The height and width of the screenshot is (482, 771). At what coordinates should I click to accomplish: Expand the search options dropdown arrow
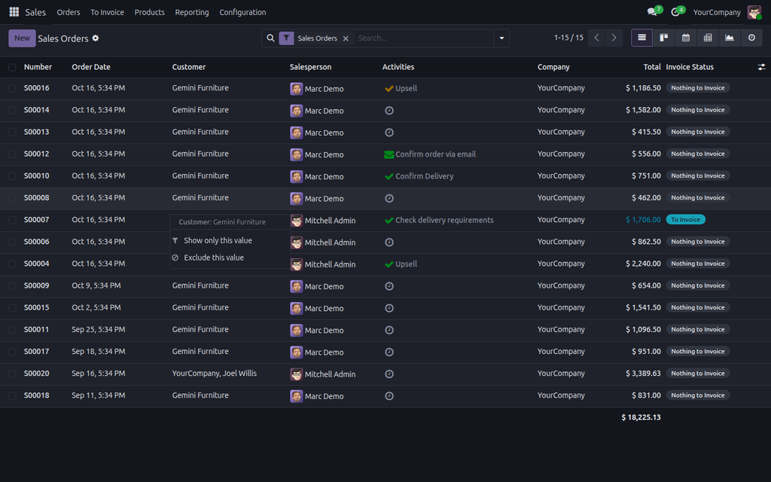coord(501,38)
